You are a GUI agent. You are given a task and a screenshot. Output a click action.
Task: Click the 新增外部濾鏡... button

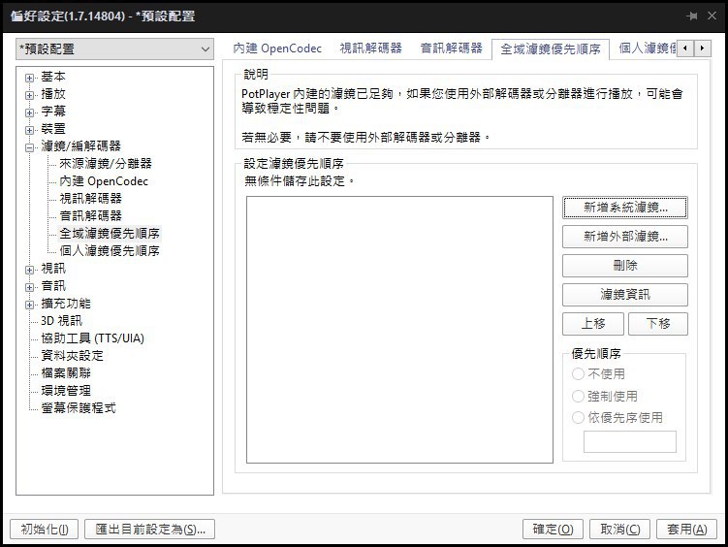(x=625, y=237)
